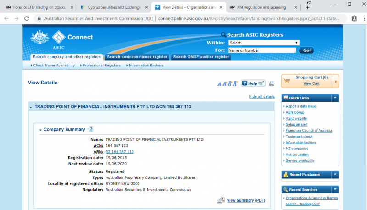Click the Recent Searches magnifier icon
Screen dimensions: 367x210
[x=285, y=190]
